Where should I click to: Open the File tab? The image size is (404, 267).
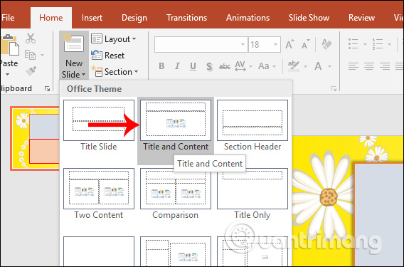(x=8, y=18)
